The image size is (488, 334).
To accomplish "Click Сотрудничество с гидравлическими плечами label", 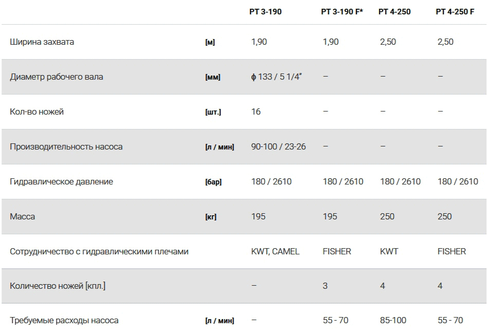I will pyautogui.click(x=99, y=251).
